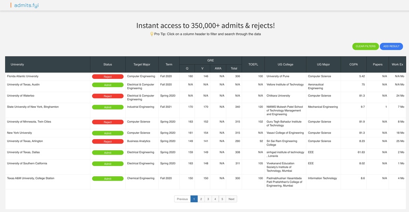Select the CGPA column header

[354, 64]
